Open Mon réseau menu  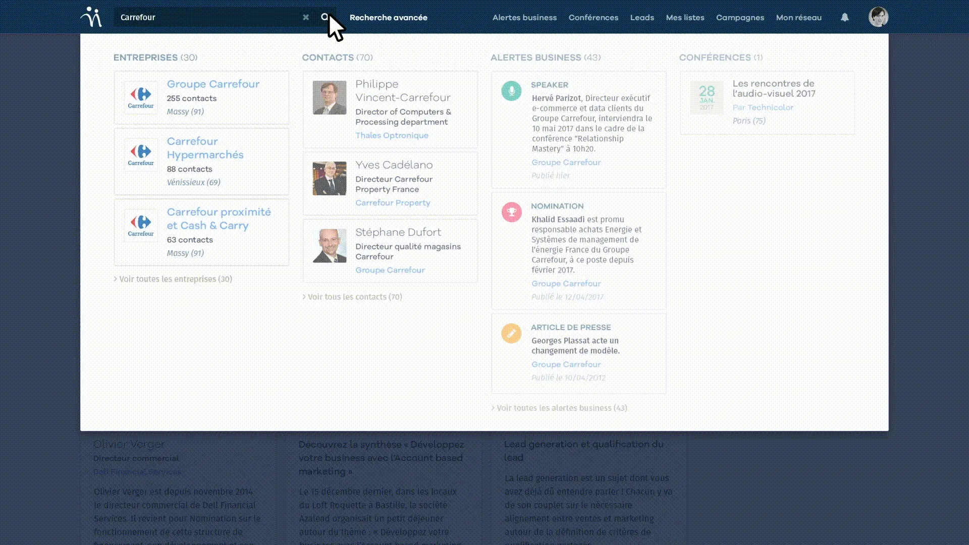click(798, 17)
